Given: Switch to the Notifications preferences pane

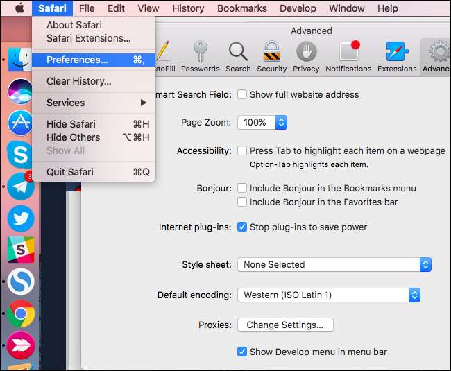Looking at the screenshot, I should [348, 57].
